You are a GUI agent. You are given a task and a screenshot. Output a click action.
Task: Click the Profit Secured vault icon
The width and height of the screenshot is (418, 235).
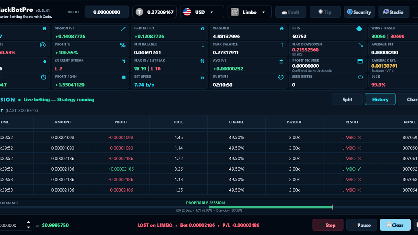pyautogui.click(x=360, y=61)
